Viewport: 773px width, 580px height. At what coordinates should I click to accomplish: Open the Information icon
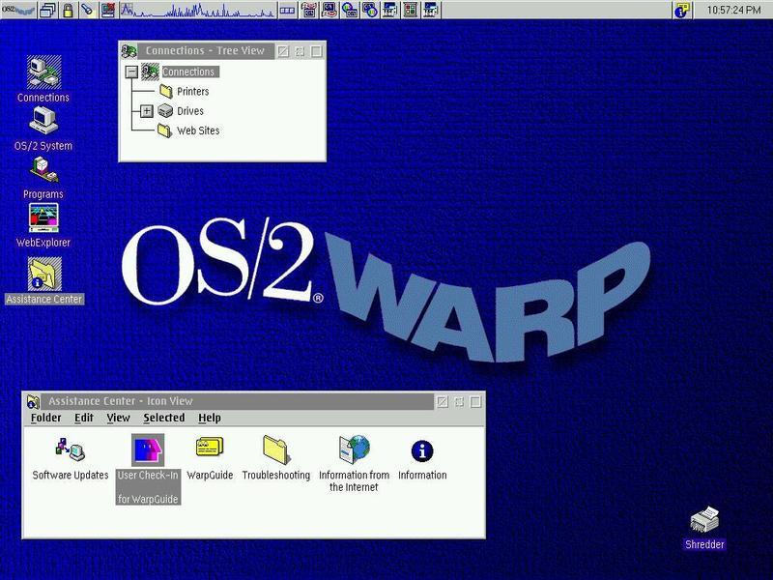coord(423,449)
